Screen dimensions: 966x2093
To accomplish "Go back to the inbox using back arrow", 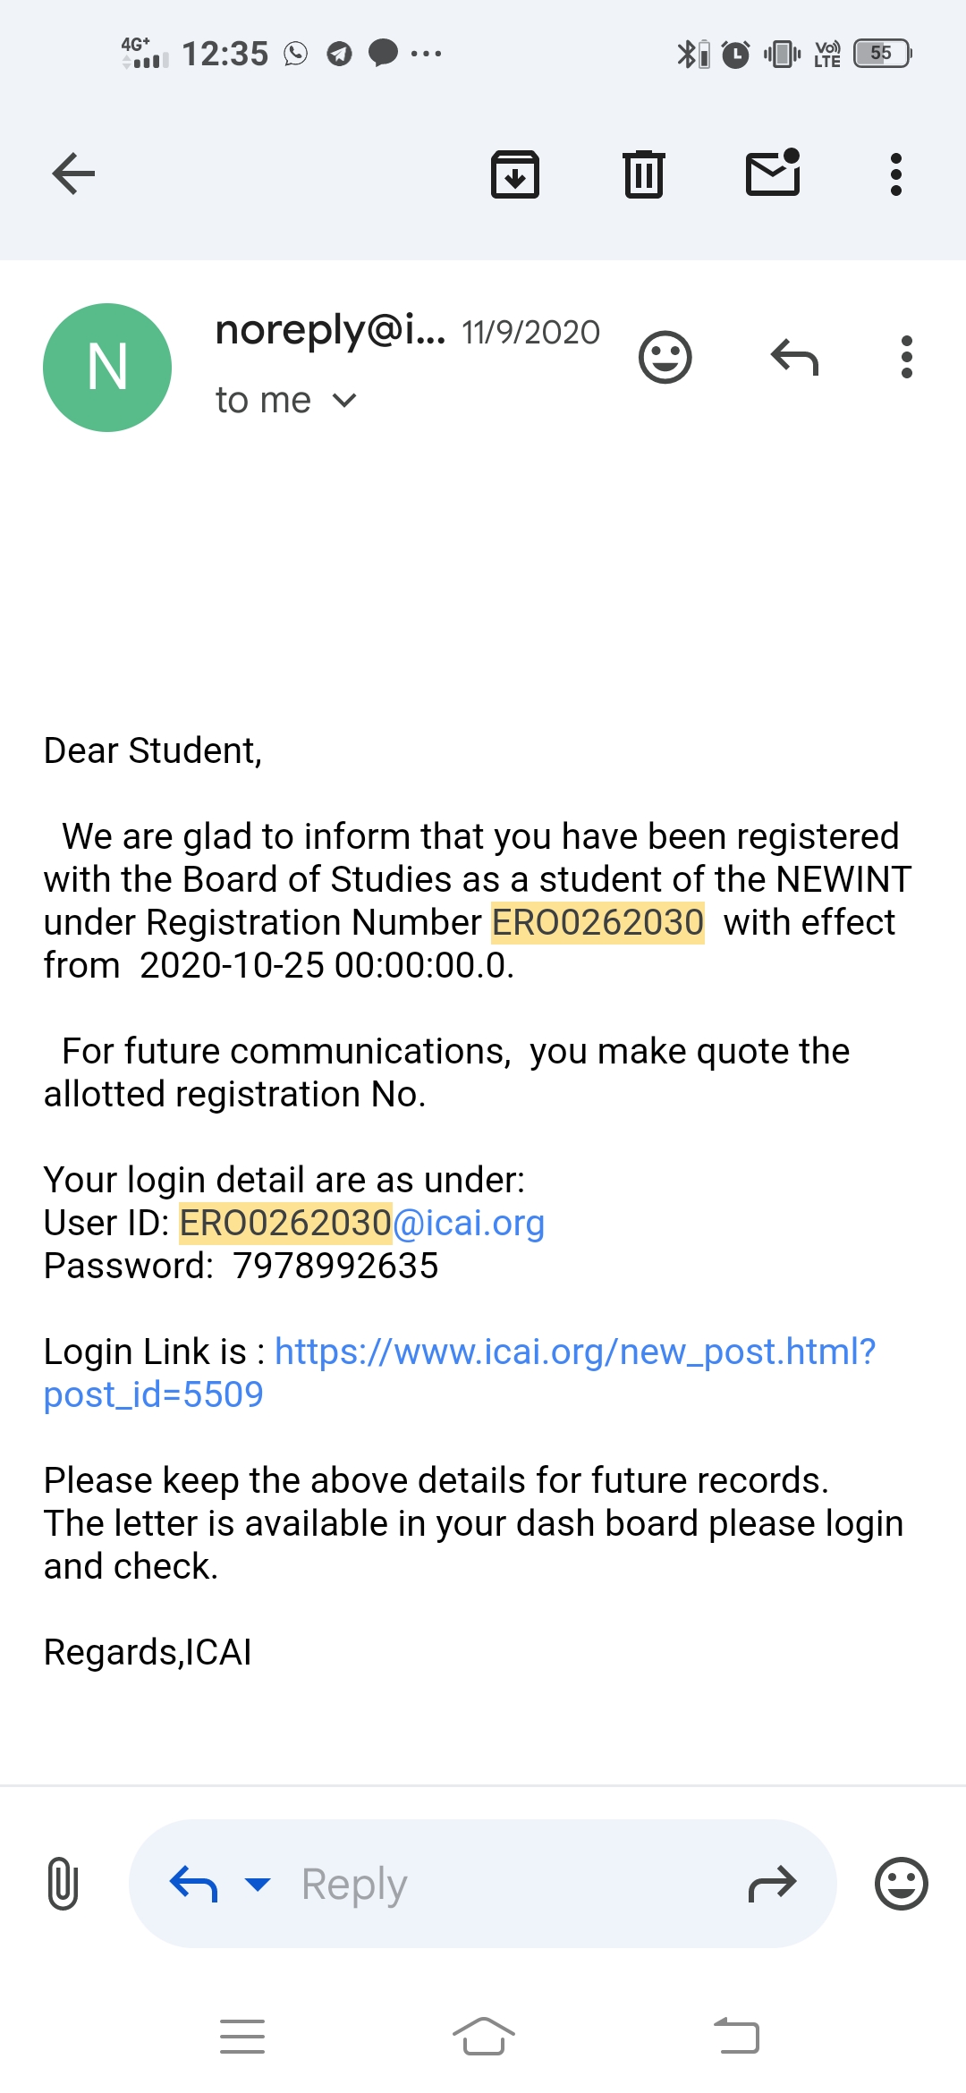I will tap(73, 174).
